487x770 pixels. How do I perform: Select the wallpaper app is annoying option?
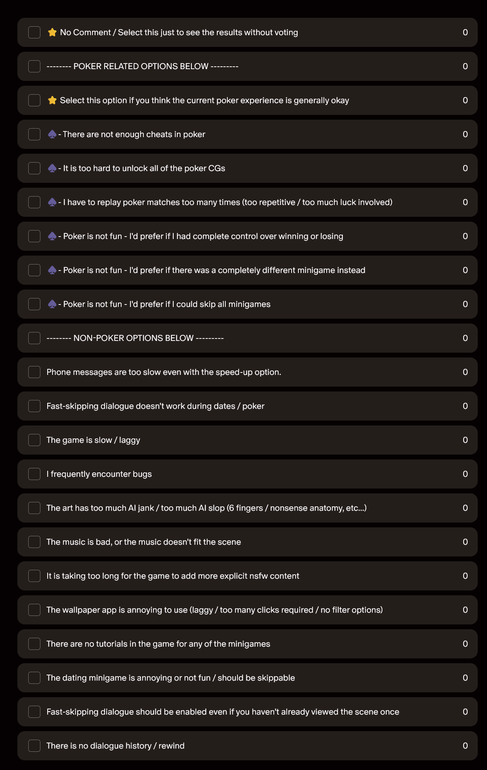34,610
